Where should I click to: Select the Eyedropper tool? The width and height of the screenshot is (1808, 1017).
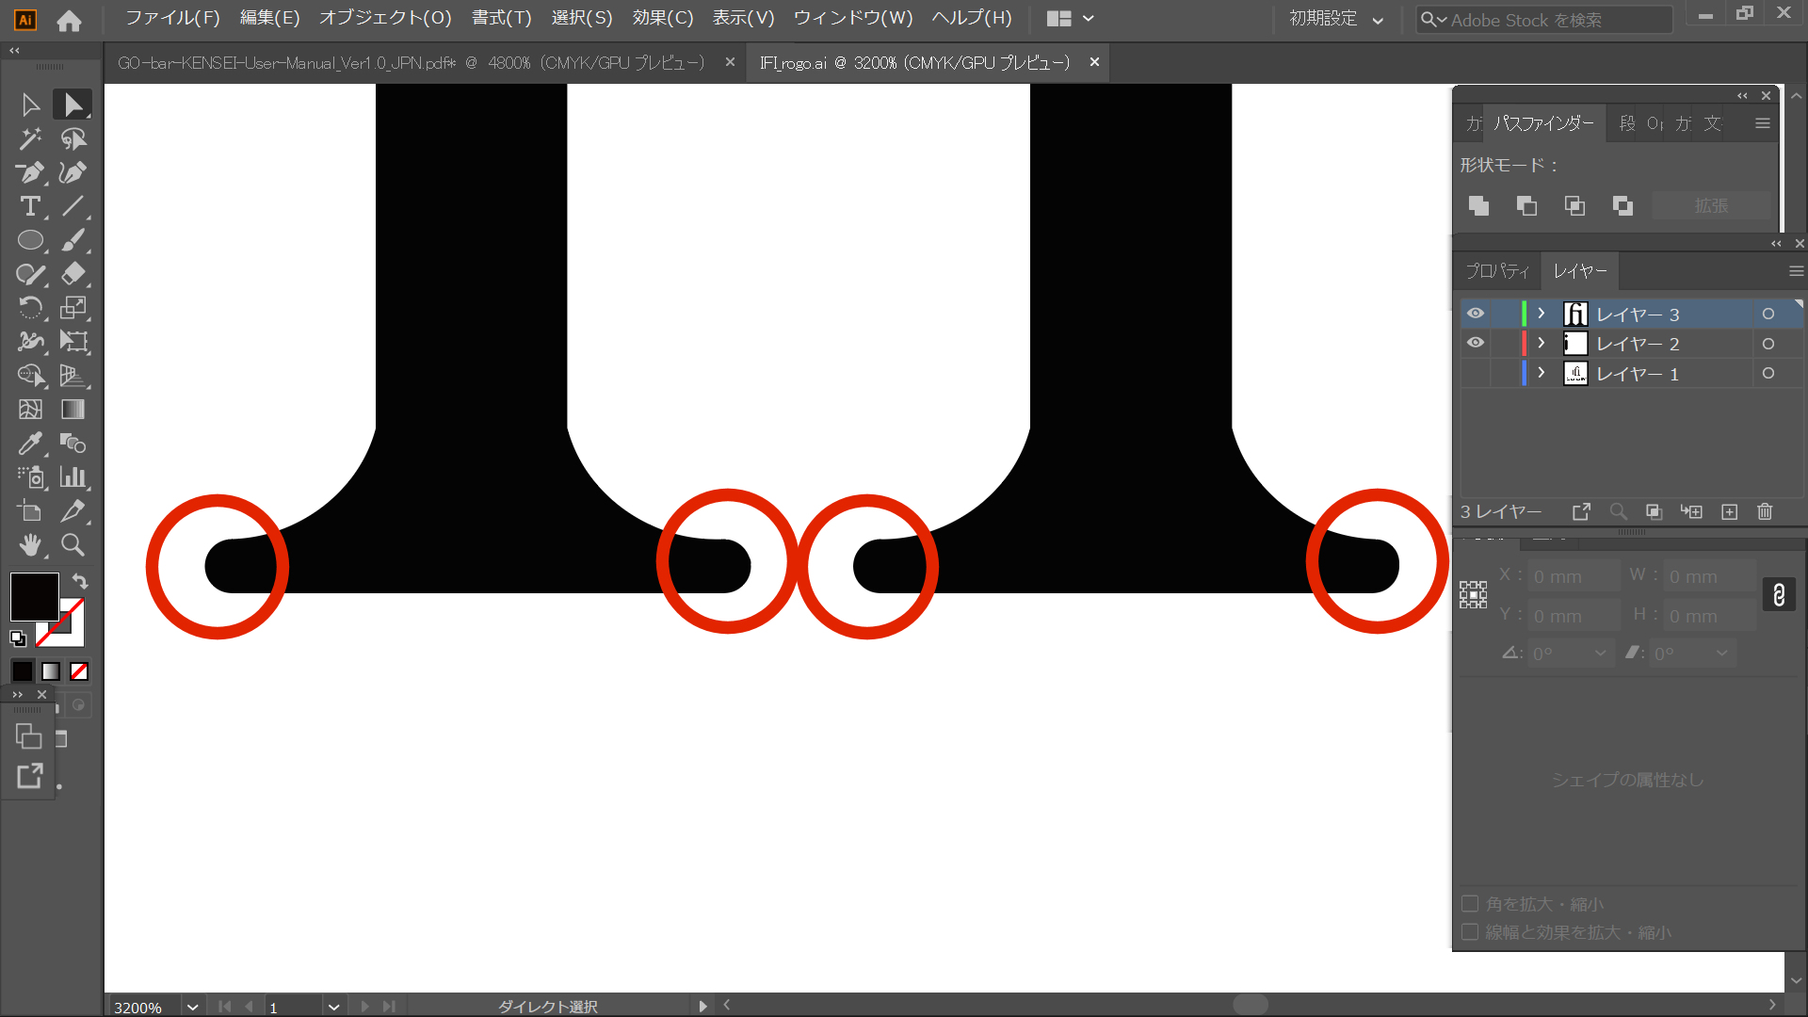[30, 444]
